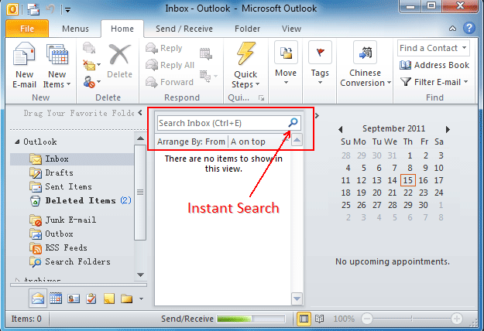
Task: Click the folder list scroll down arrow
Action: [x=140, y=275]
